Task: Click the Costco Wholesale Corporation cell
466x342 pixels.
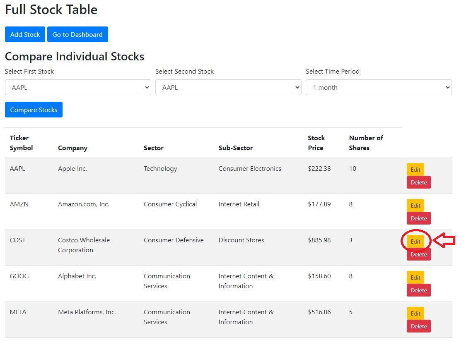Action: click(x=84, y=245)
